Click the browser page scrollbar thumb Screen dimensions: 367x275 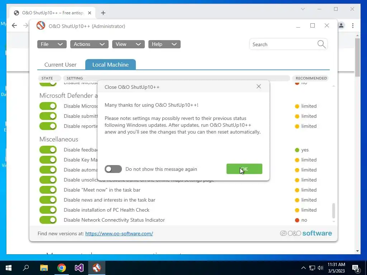click(357, 57)
